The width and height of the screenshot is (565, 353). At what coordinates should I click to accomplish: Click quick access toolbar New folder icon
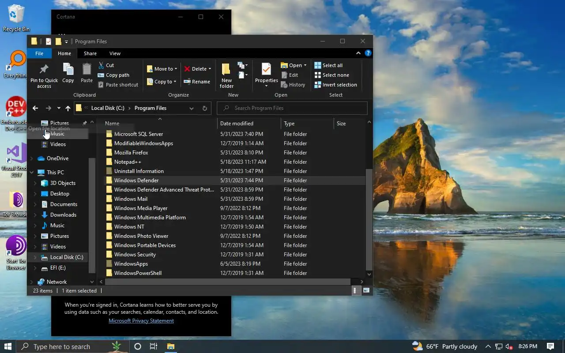58,41
